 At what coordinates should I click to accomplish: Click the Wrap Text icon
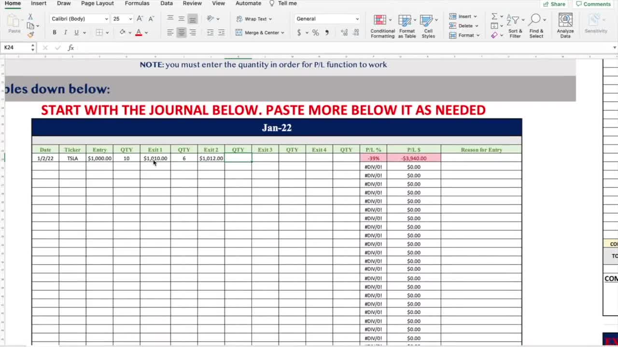point(254,19)
